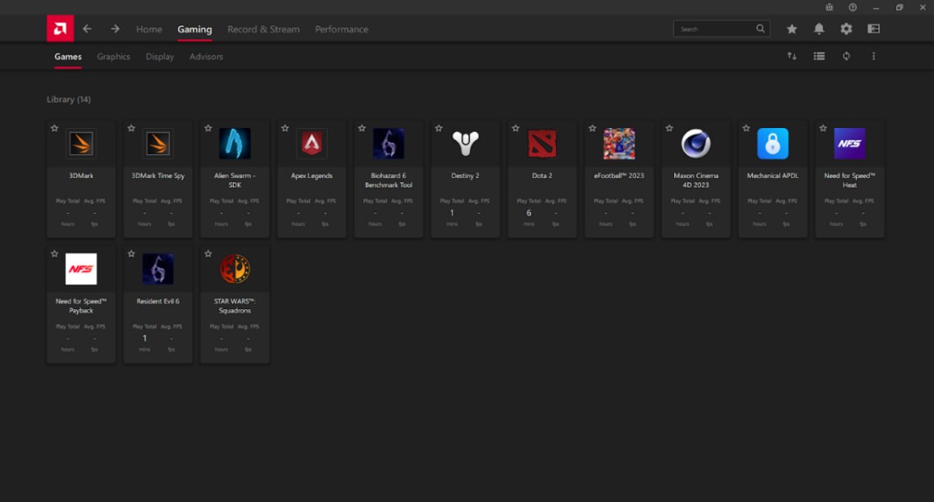Open the Performance tab
The width and height of the screenshot is (934, 502).
click(341, 30)
